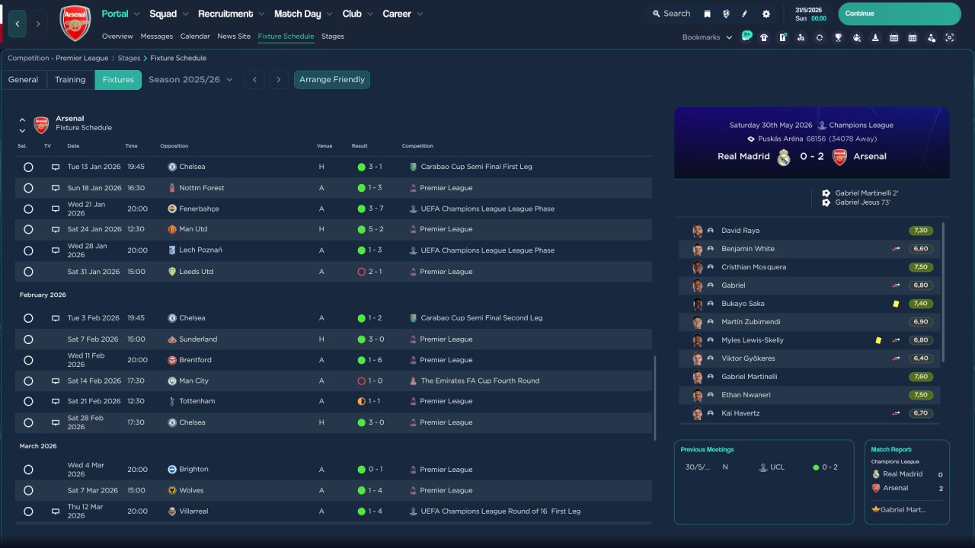975x548 pixels.
Task: Open the trophy icon in shortcuts bar
Action: (x=838, y=37)
